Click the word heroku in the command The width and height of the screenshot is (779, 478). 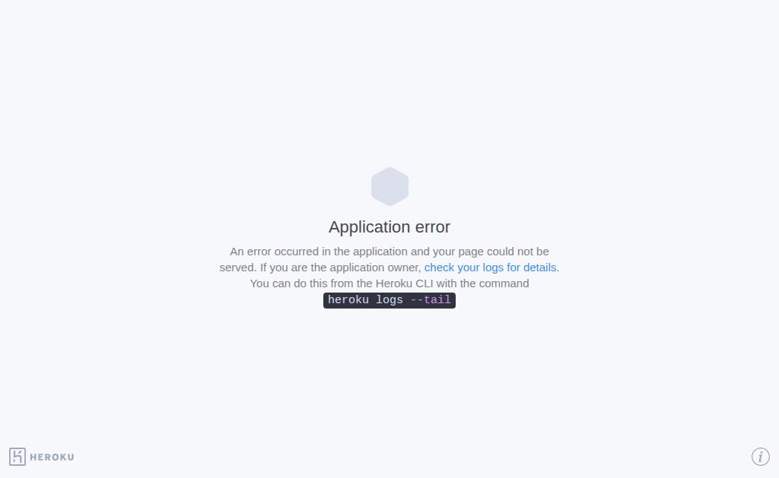pos(348,300)
